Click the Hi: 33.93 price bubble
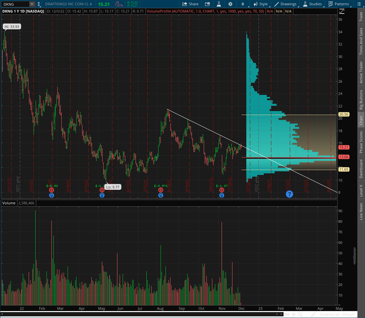 [12, 26]
